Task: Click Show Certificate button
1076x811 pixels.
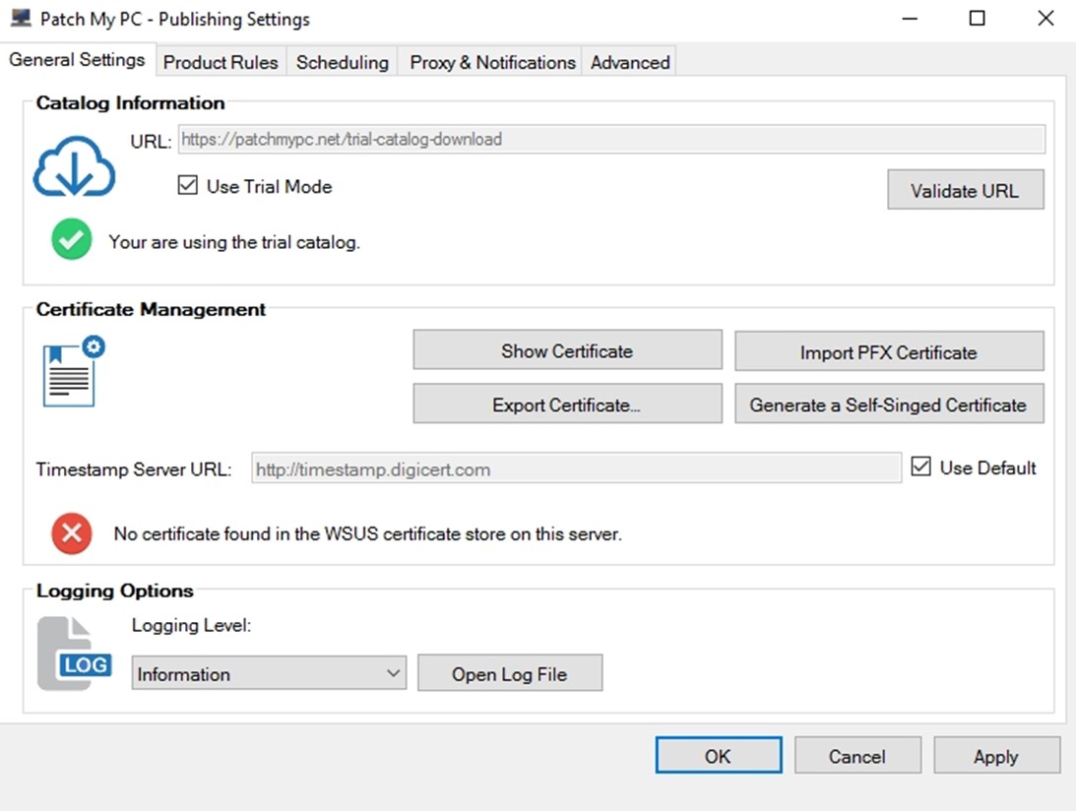Action: [567, 350]
